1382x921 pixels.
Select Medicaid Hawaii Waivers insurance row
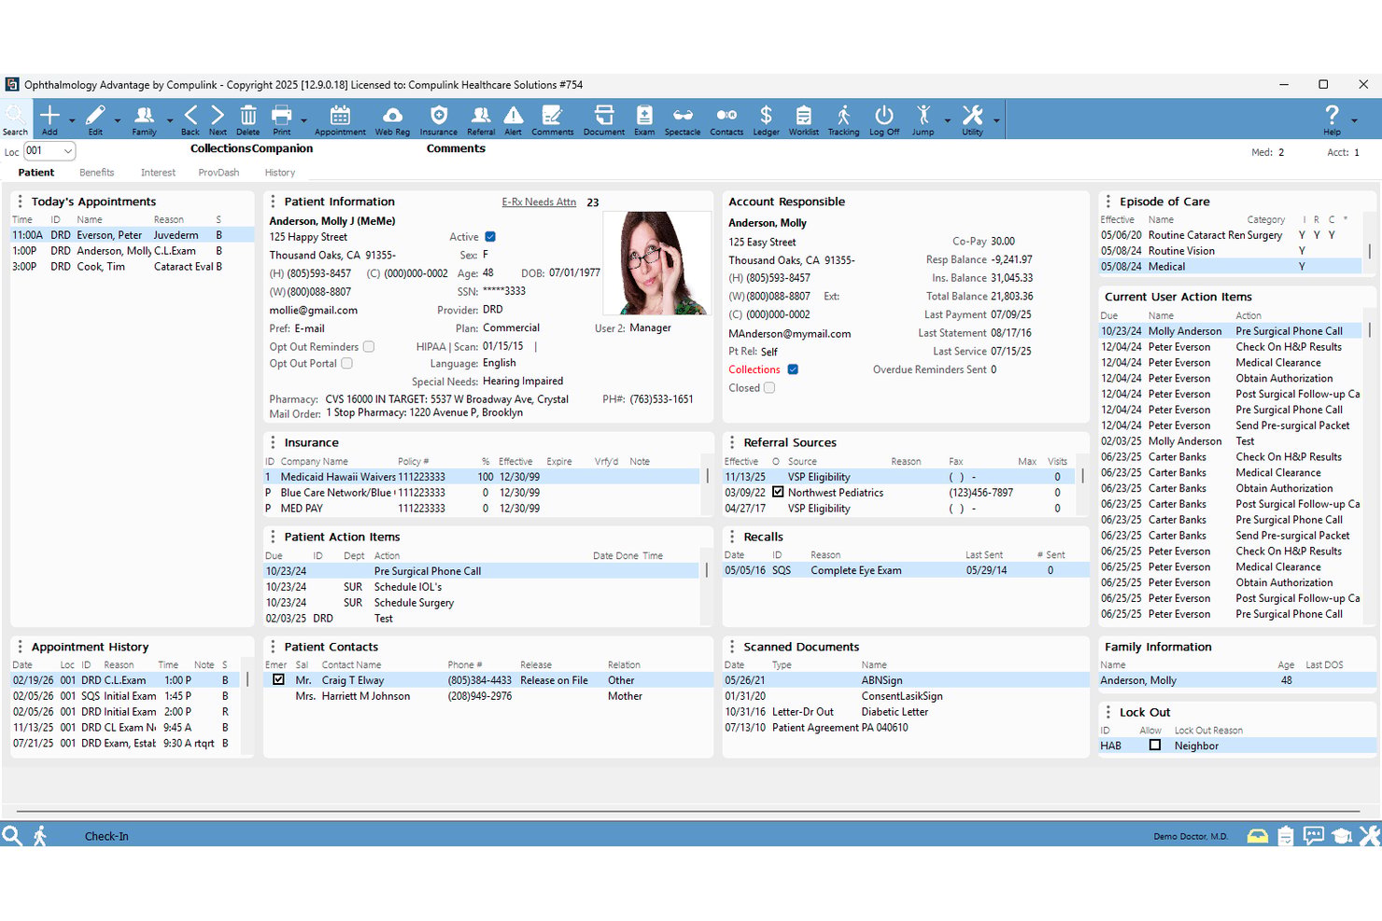482,477
